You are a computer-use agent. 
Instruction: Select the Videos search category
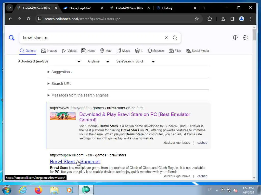pos(69,51)
